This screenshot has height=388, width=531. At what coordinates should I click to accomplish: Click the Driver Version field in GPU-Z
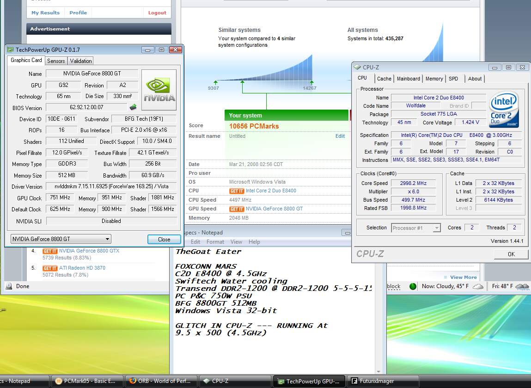tap(111, 186)
